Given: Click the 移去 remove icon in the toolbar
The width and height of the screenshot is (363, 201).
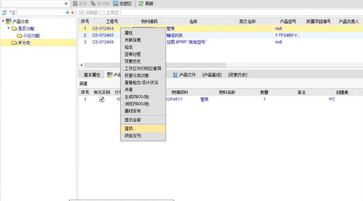Looking at the screenshot, I should point(75,4).
